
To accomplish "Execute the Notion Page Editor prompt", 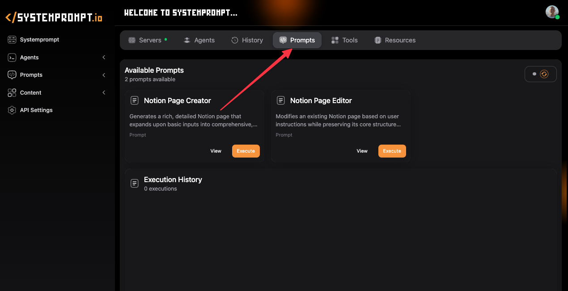I will (x=392, y=151).
